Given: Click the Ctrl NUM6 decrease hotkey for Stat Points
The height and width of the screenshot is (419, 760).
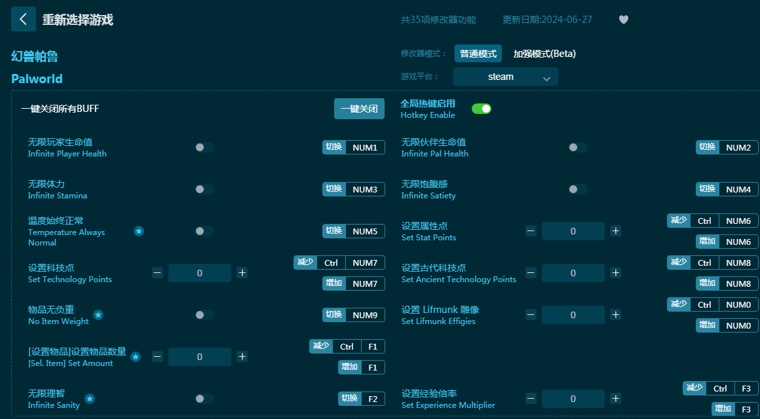Looking at the screenshot, I should pos(713,221).
